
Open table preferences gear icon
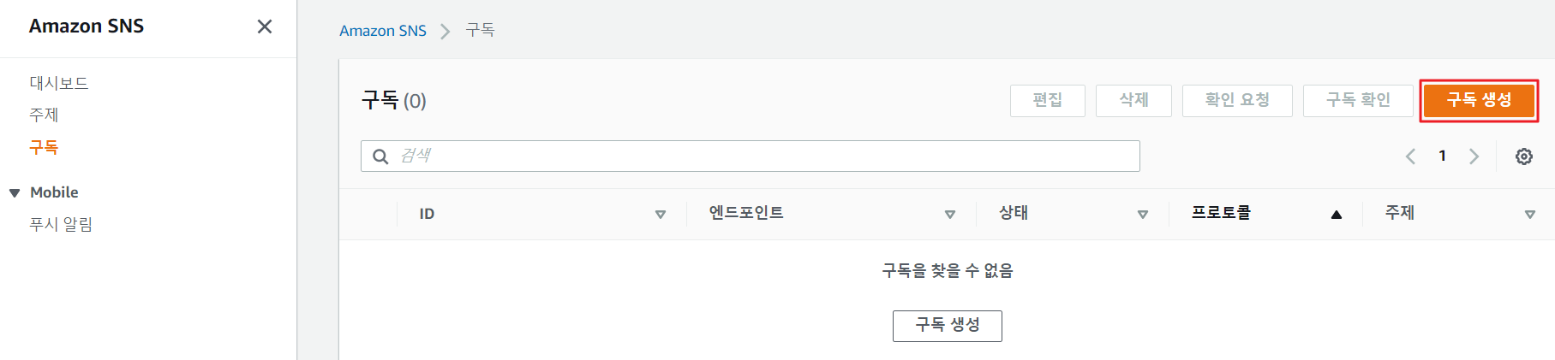(x=1523, y=156)
